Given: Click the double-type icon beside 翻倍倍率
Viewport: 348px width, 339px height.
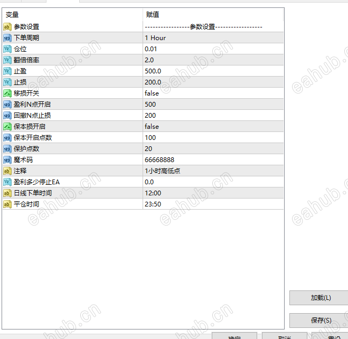Looking at the screenshot, I should pyautogui.click(x=7, y=60).
